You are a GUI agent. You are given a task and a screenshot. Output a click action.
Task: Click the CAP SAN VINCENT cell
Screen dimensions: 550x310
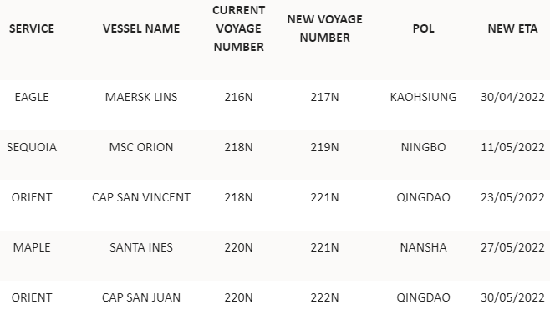(141, 197)
